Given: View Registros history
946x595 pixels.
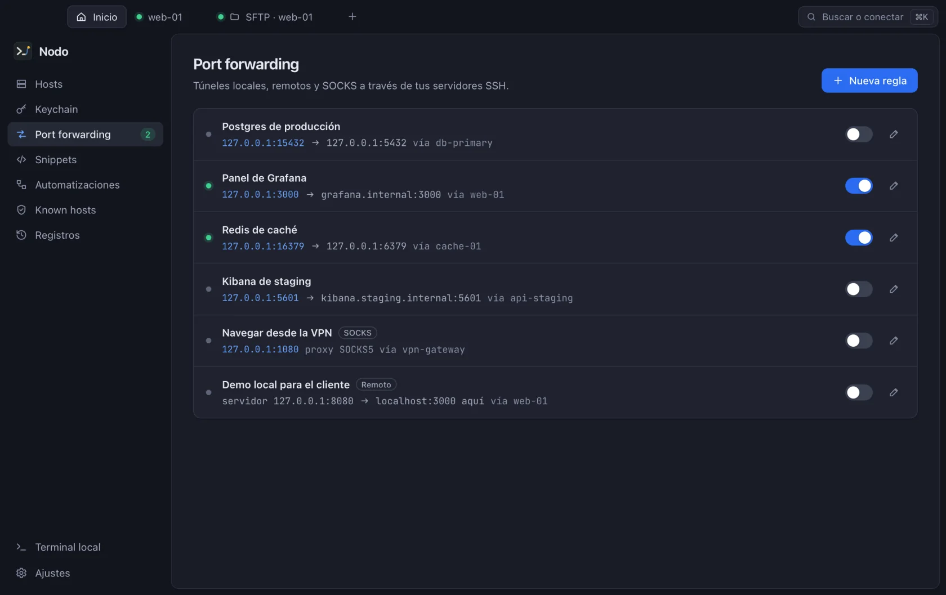Looking at the screenshot, I should click(x=86, y=235).
